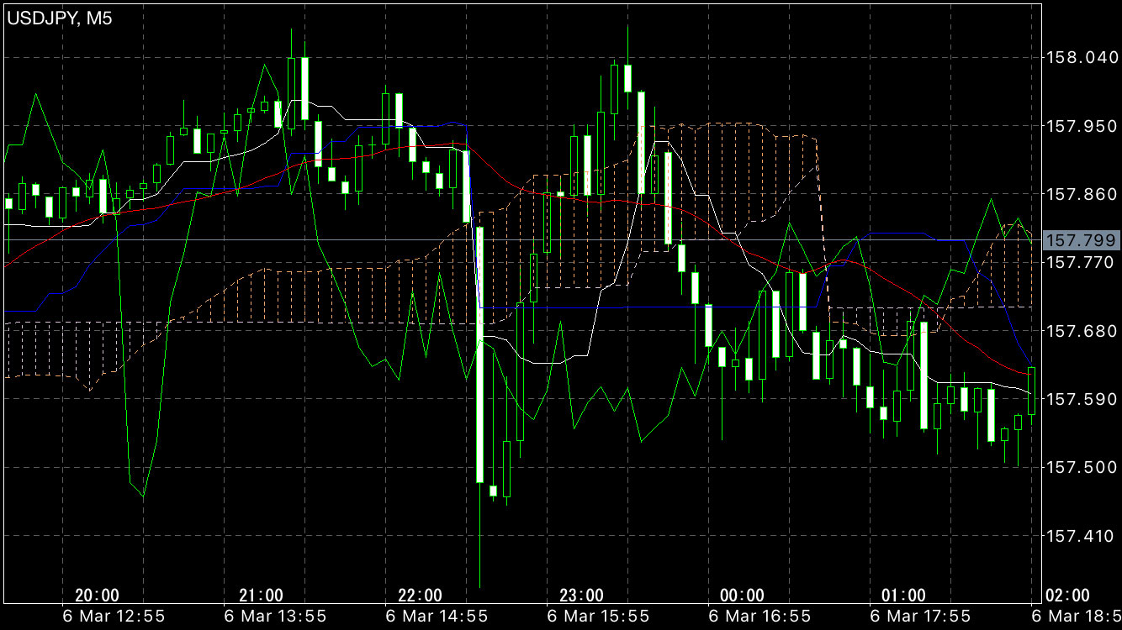Viewport: 1122px width, 630px height.
Task: Select the current price tag 157.799
Action: click(x=1081, y=241)
